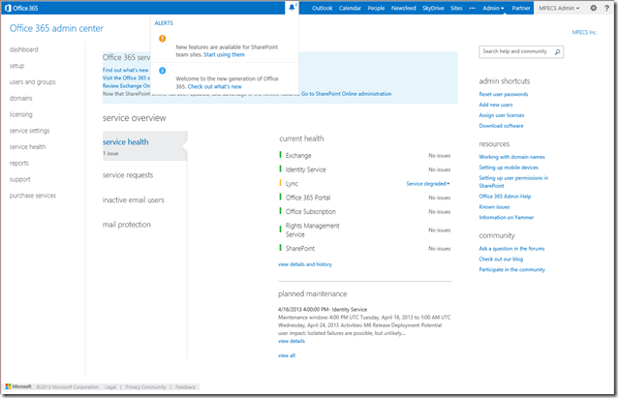Click the Assign user licenses shortcut
Image resolution: width=618 pixels, height=398 pixels.
coord(502,115)
